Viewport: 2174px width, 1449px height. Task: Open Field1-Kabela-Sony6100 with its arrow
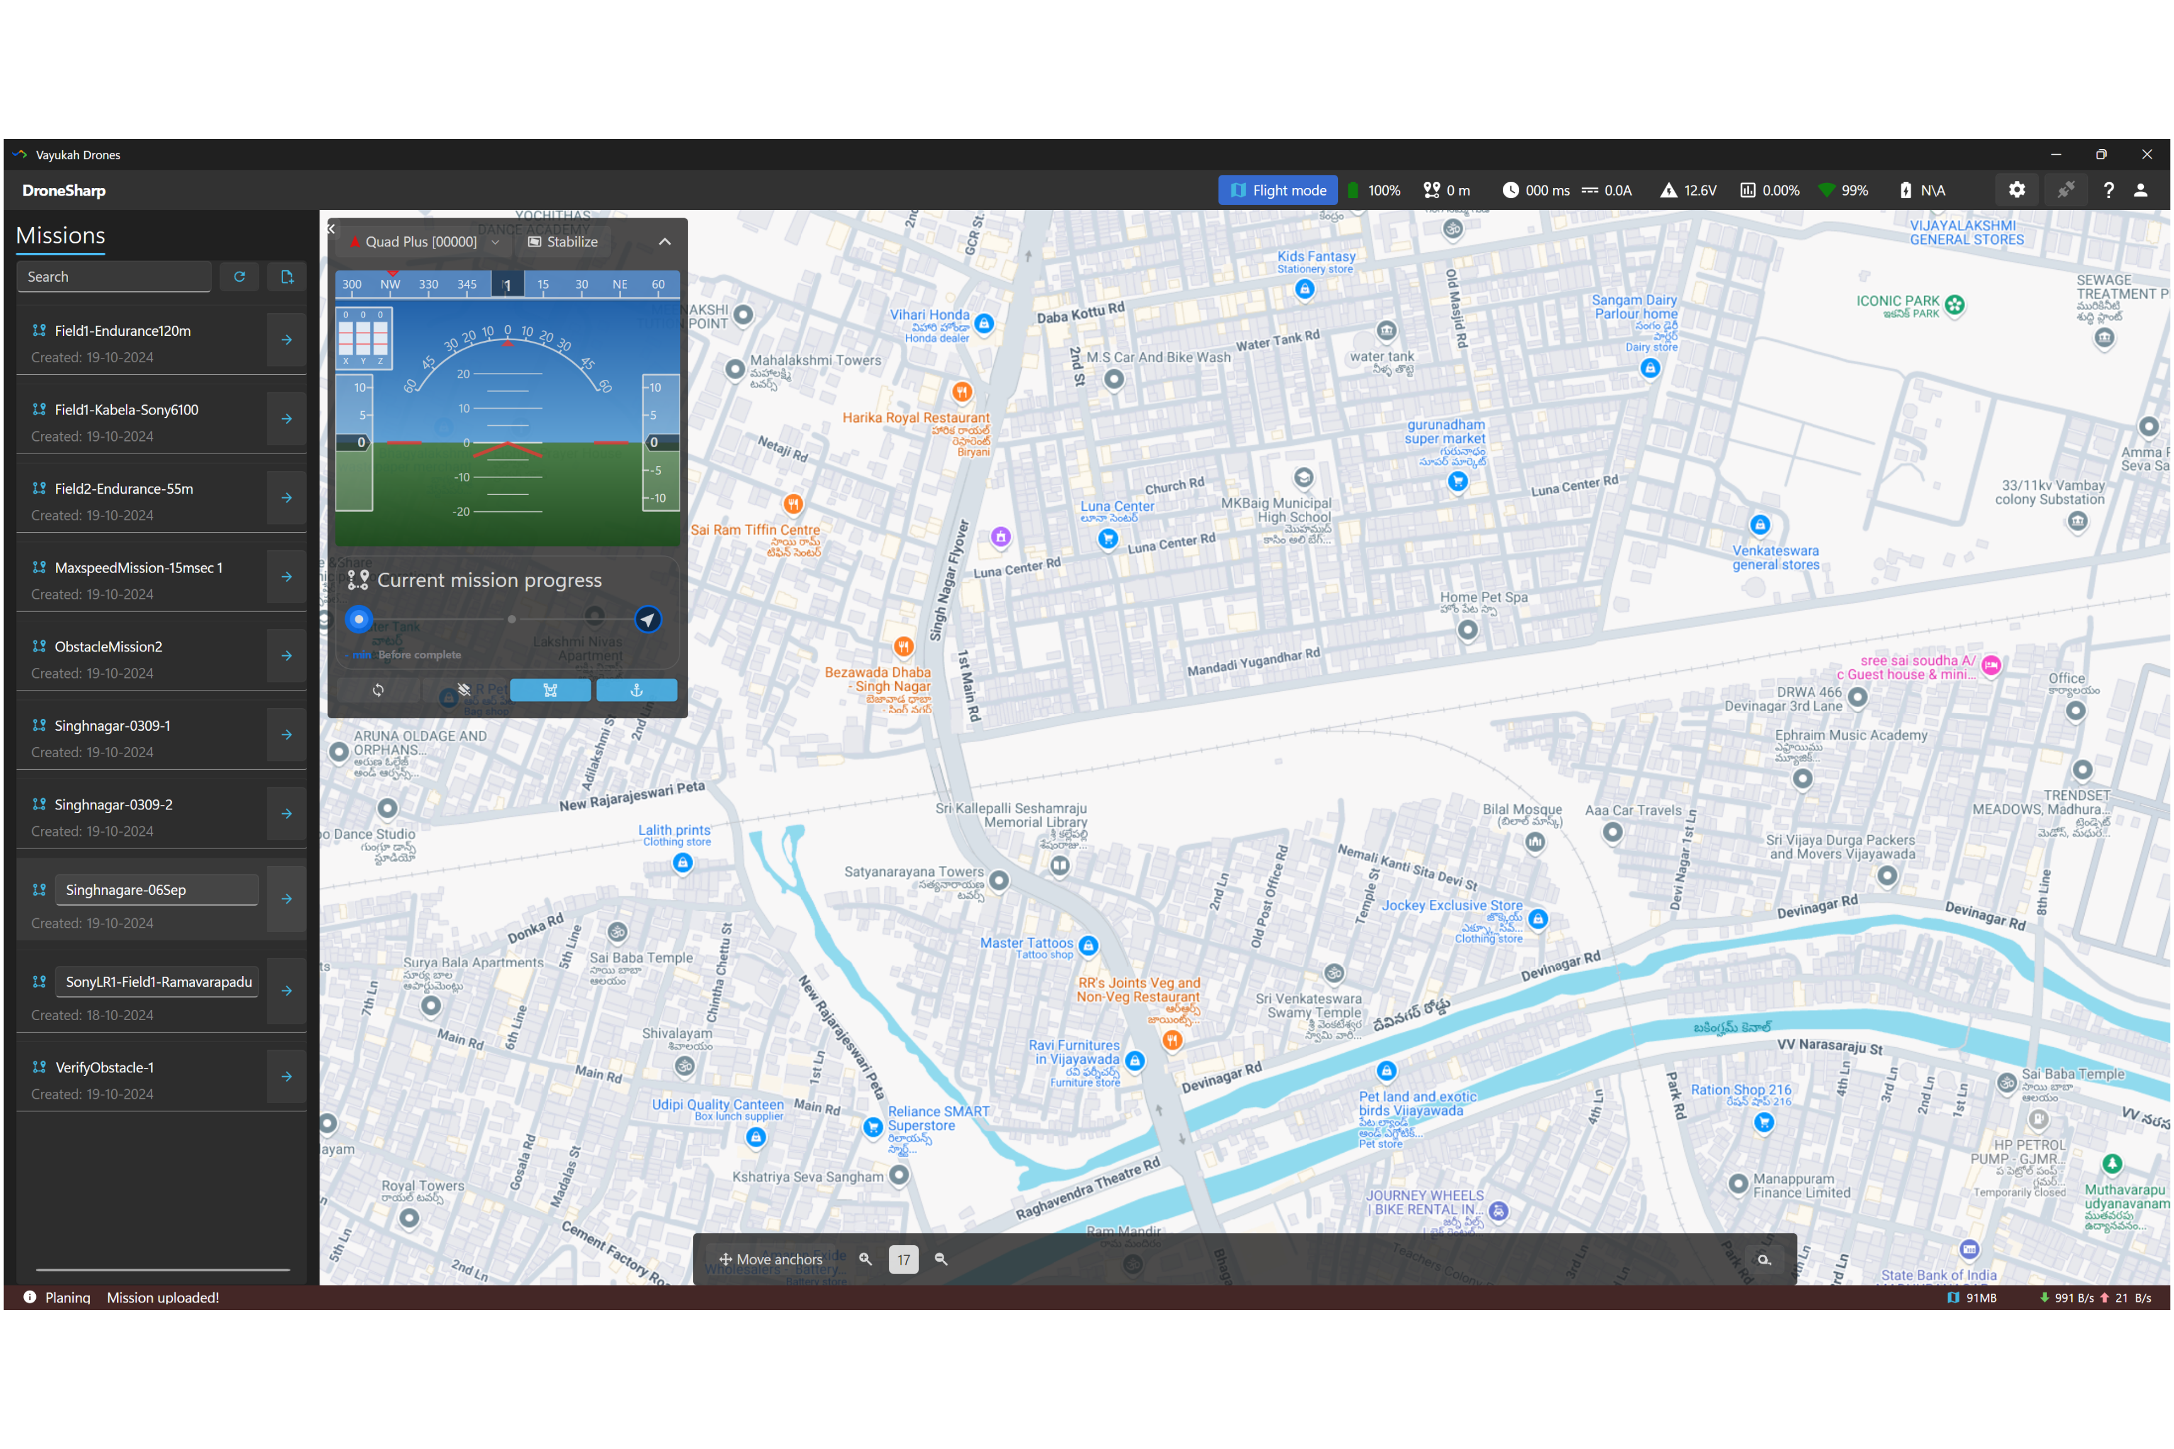pos(287,419)
